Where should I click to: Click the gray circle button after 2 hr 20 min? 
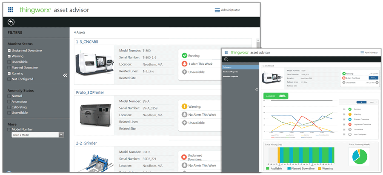[377, 83]
